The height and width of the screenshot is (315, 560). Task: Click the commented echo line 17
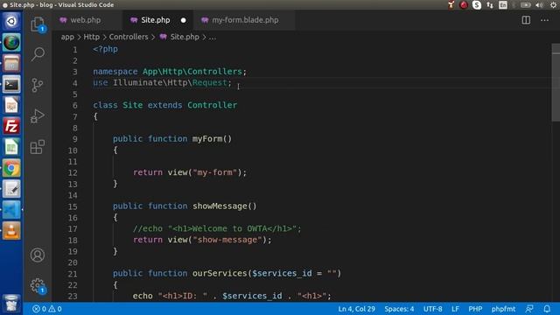tap(217, 228)
